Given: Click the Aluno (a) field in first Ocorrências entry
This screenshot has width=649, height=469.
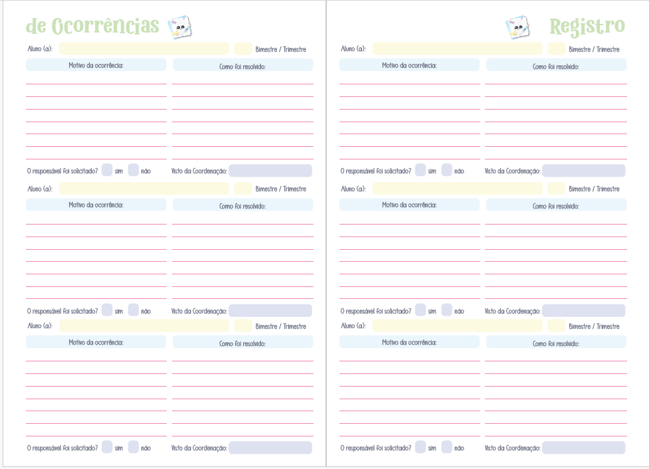Looking at the screenshot, I should (x=144, y=48).
